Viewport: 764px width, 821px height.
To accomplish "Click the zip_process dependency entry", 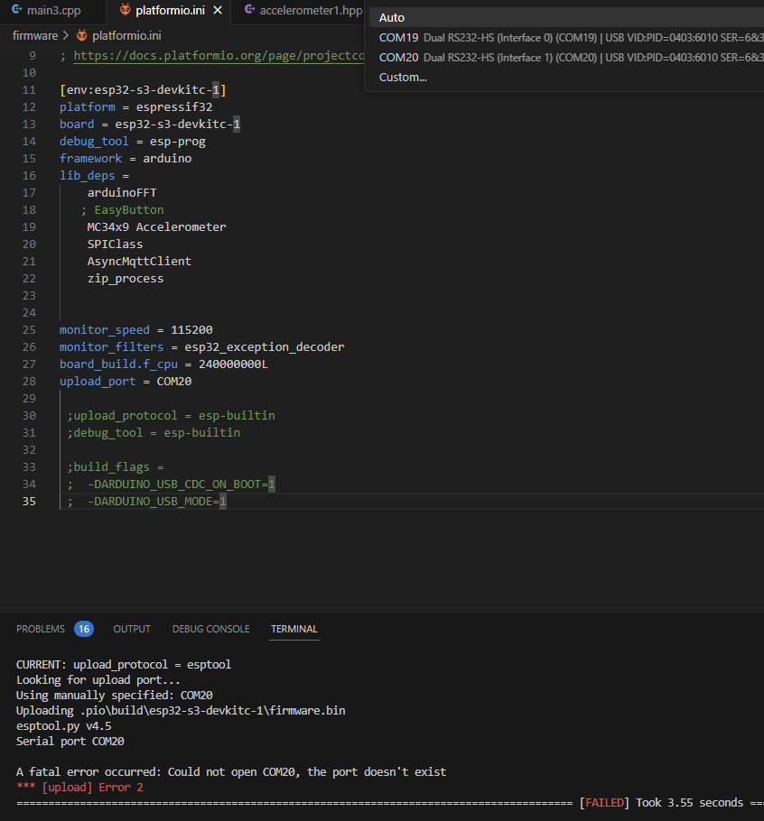I will click(126, 279).
